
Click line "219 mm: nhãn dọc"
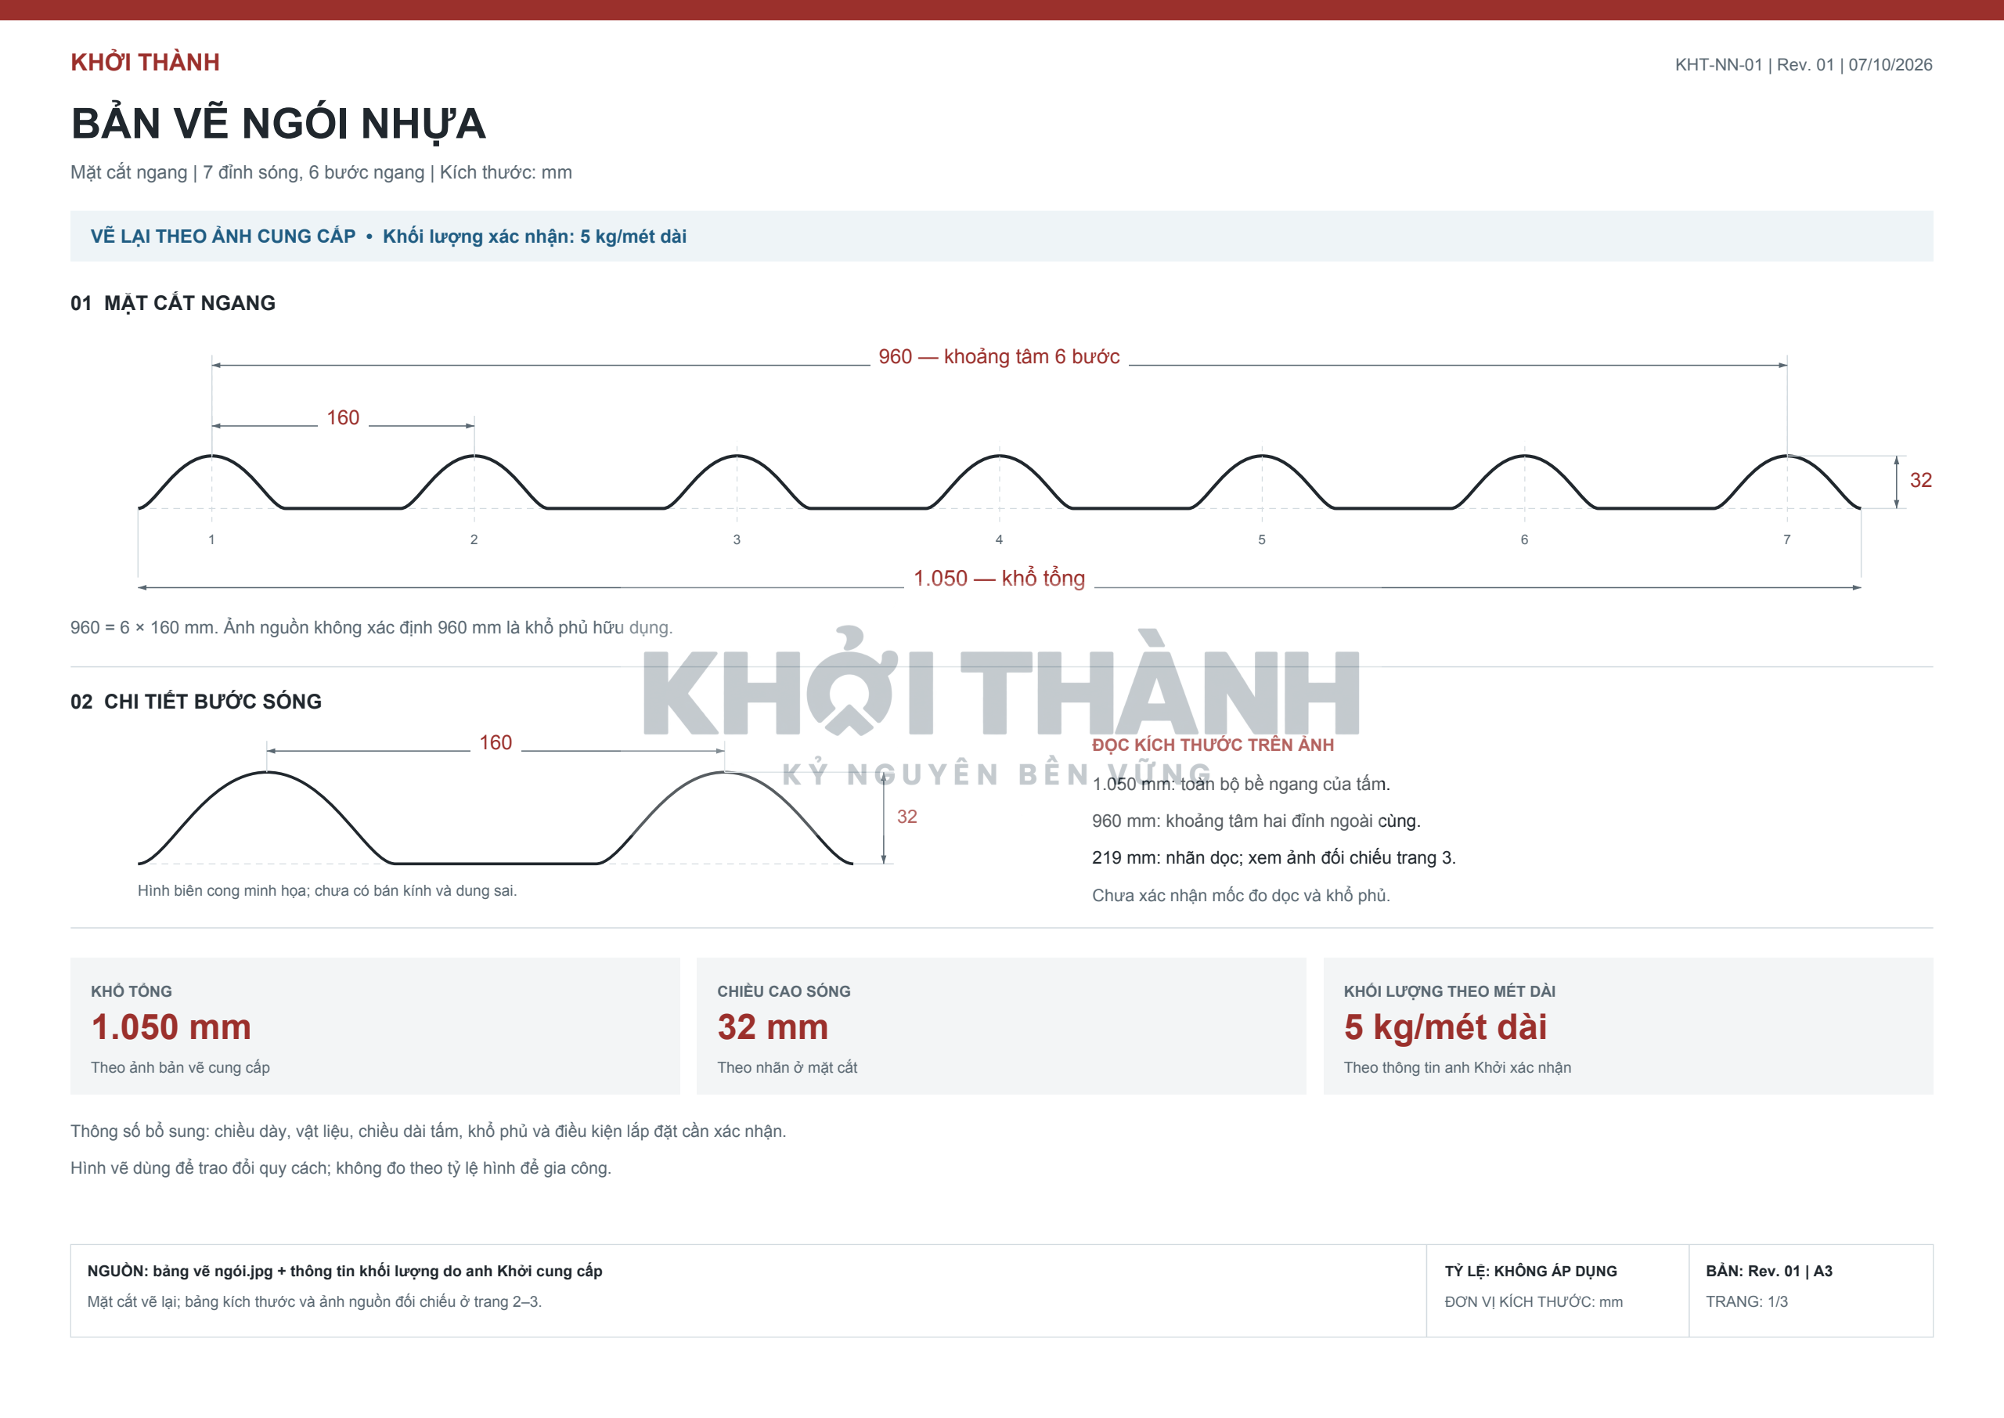point(1166,857)
